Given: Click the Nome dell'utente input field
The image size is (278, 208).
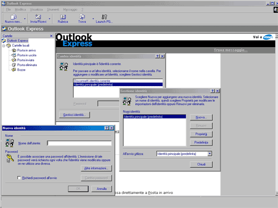Looking at the screenshot, I should [x=79, y=143].
